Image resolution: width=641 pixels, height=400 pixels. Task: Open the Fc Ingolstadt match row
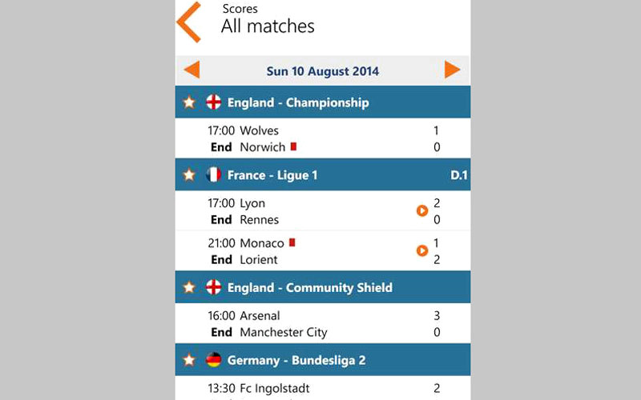coord(322,389)
